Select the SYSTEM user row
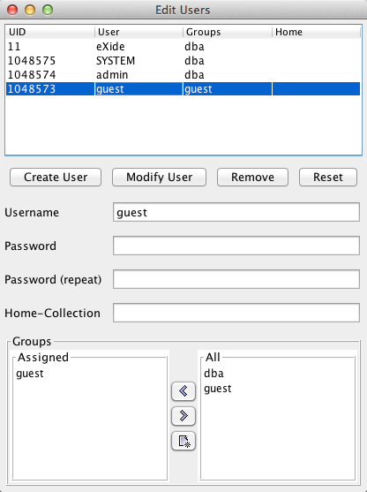 (183, 61)
